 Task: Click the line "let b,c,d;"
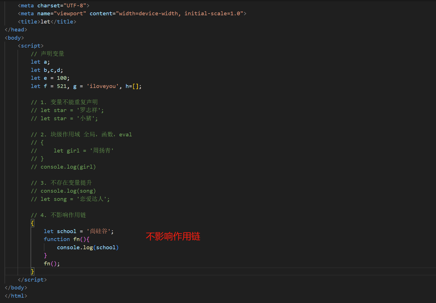47,70
